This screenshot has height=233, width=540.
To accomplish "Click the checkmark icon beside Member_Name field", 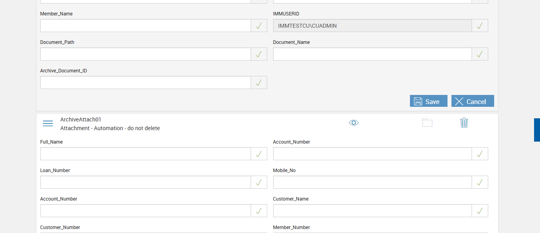I will pos(259,26).
